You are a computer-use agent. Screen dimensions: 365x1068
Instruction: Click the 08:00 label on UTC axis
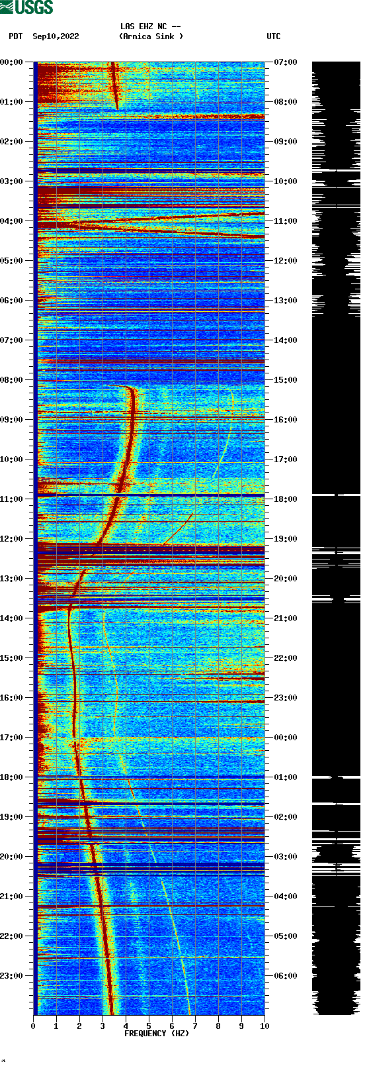286,102
